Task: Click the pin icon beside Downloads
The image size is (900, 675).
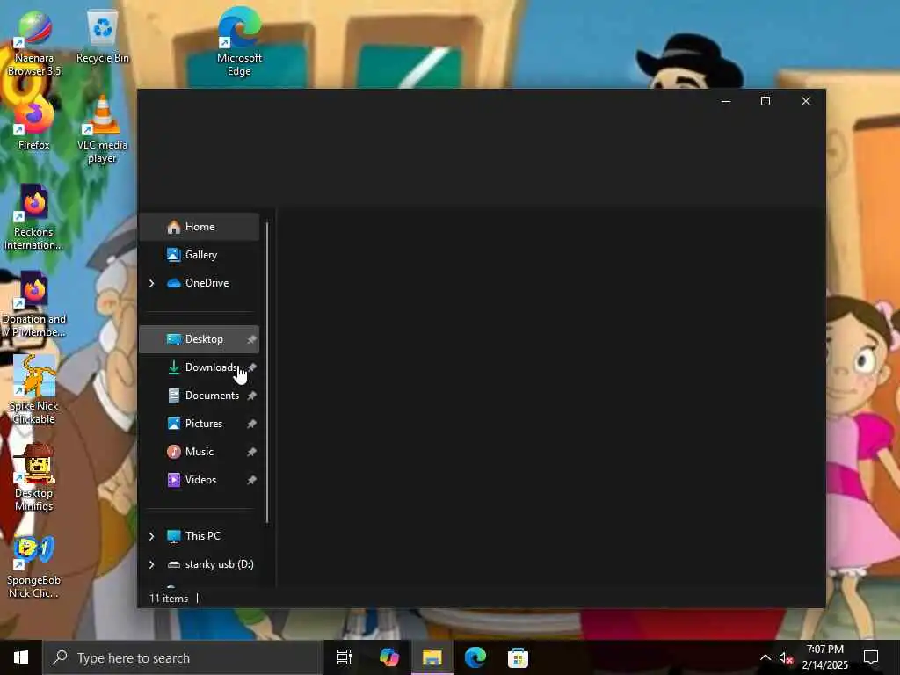Action: tap(251, 367)
